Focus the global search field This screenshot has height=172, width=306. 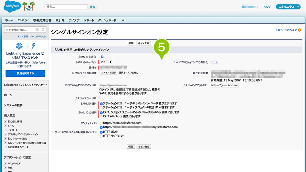[x=66, y=7]
